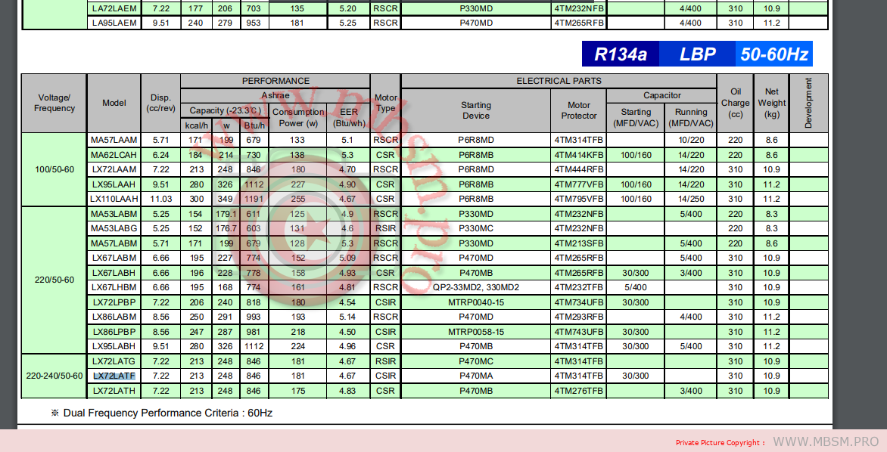Viewport: 887px width, 452px height.
Task: Click the Starting Device column header
Action: point(476,110)
